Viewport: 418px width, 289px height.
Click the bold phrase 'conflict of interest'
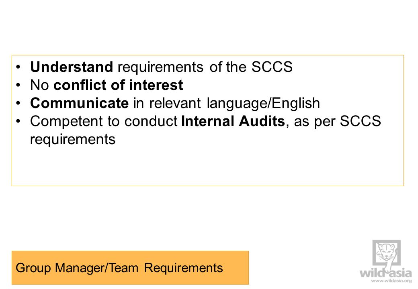click(x=118, y=85)
